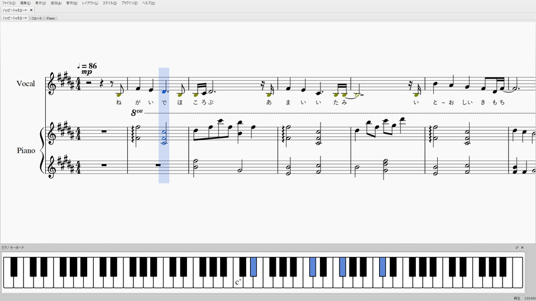Click the 再生 status bar label
Screen dimensions: 536x301
(516, 299)
